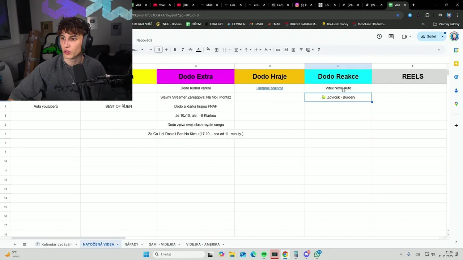
Task: Insert chart from toolbar
Action: (293, 50)
